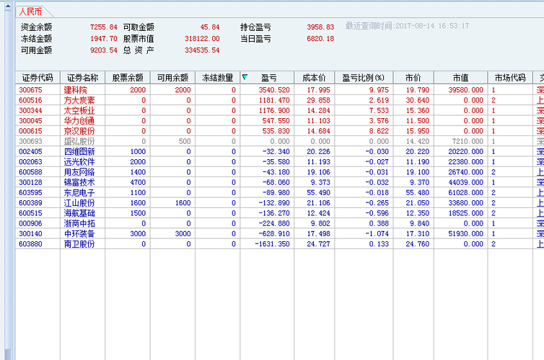This screenshot has height=360, width=544.
Task: Click profit ratio 9.975
Action: pyautogui.click(x=379, y=90)
